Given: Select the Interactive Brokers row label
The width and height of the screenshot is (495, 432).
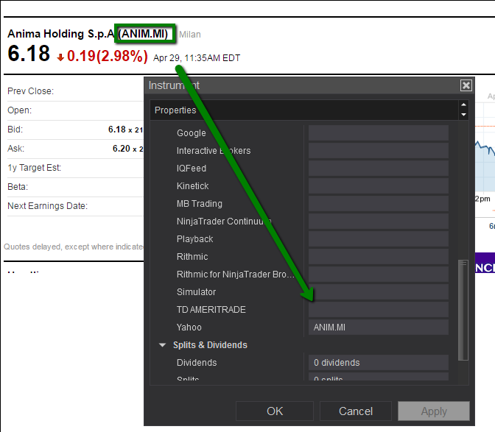Looking at the screenshot, I should [214, 151].
